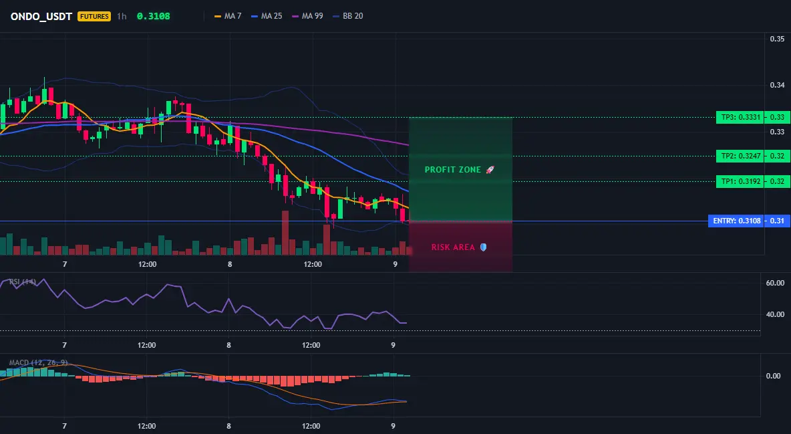Click the 0.00 MACD axis value
This screenshot has height=434, width=791.
(x=774, y=376)
